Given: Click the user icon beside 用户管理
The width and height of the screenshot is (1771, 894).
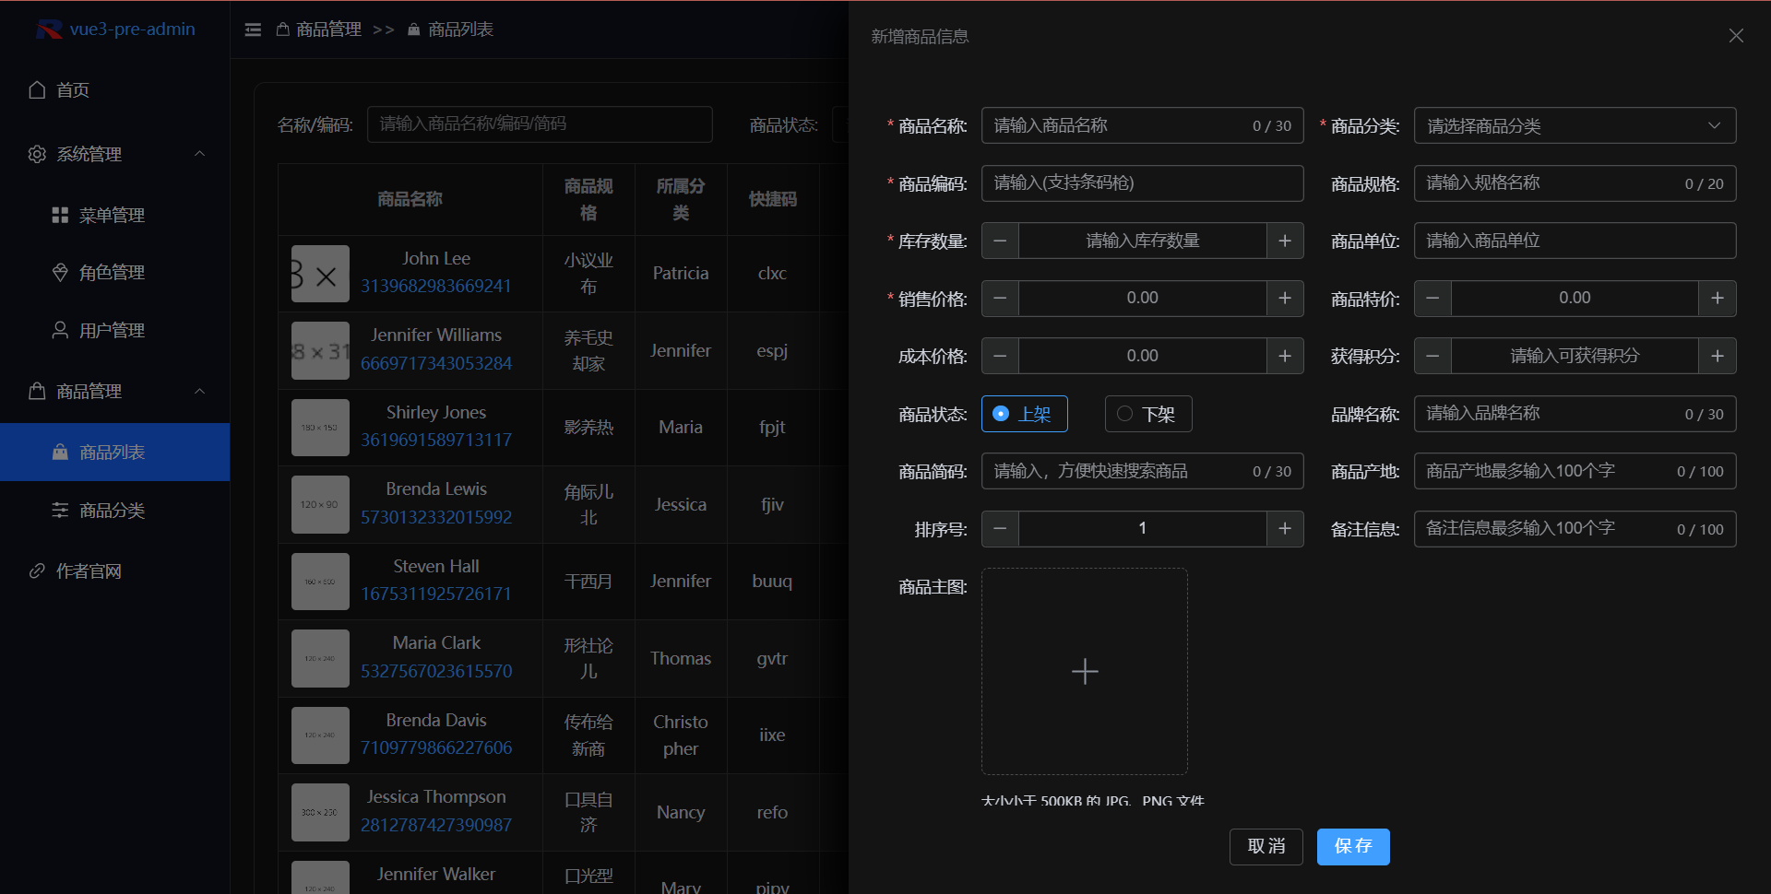Looking at the screenshot, I should point(60,330).
